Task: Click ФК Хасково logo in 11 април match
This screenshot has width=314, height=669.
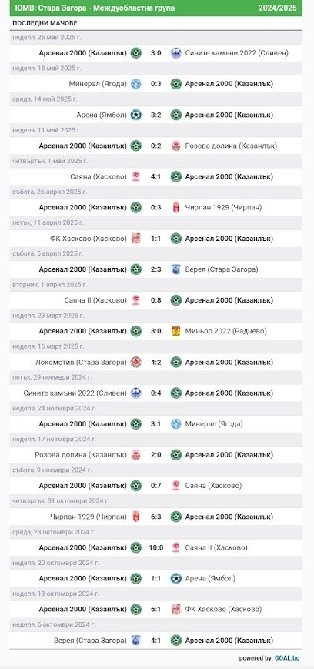Action: [x=136, y=239]
